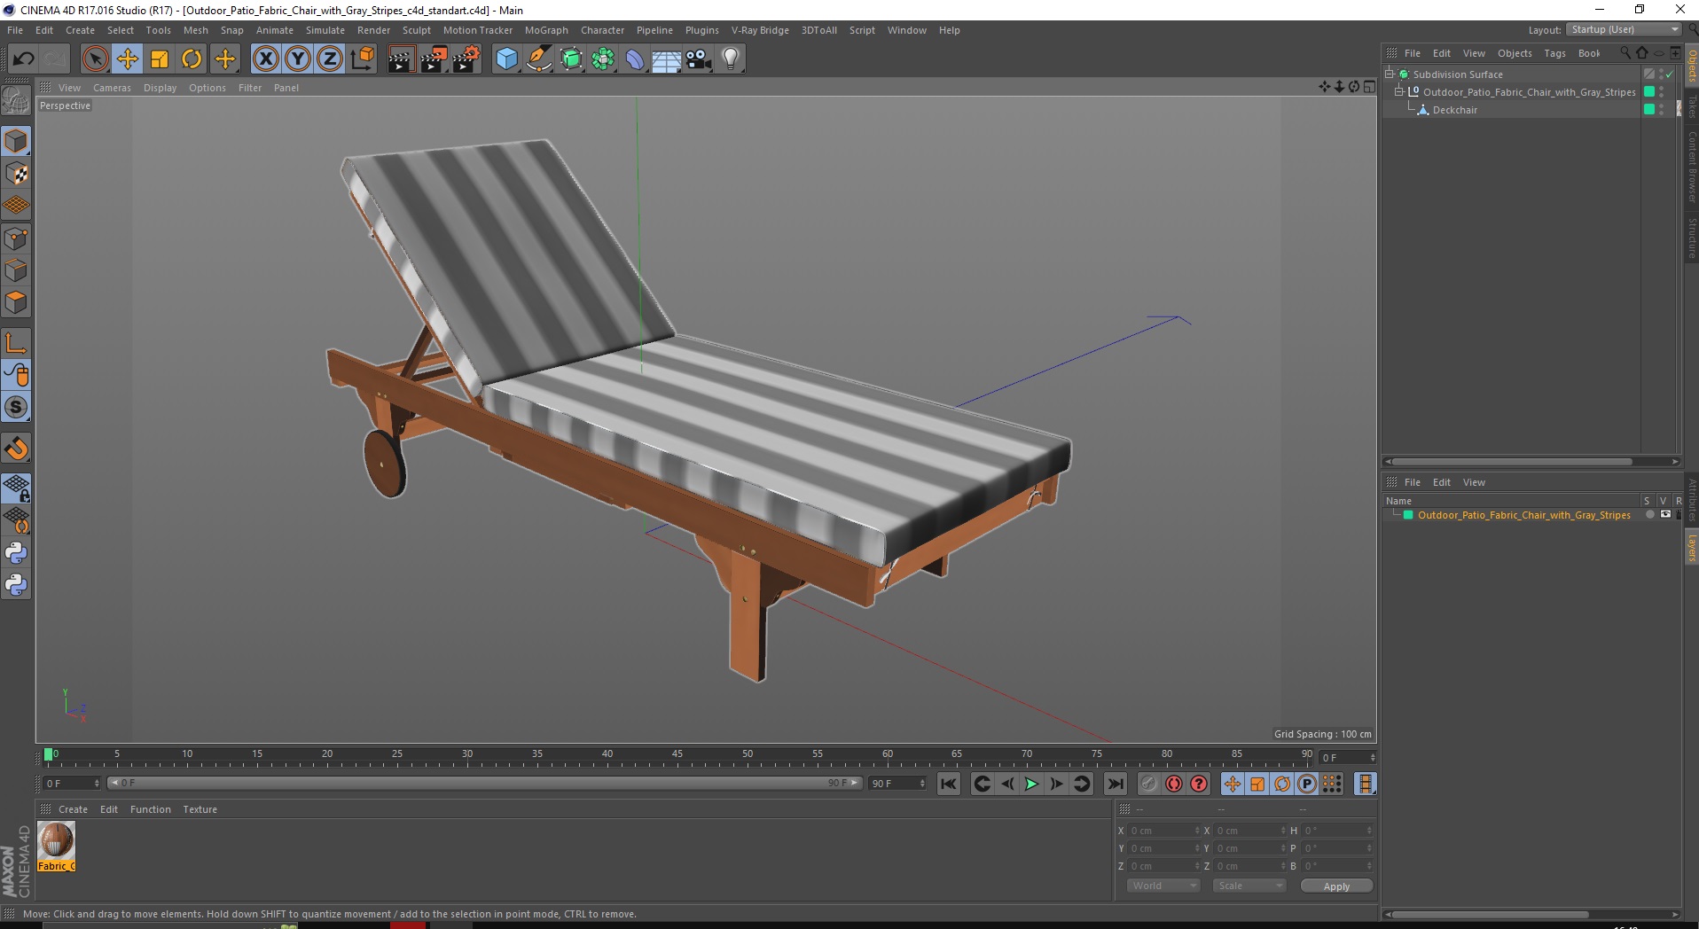Go to end of animation
The width and height of the screenshot is (1699, 929).
pos(1116,784)
